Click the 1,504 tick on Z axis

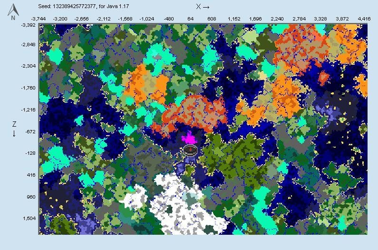29,218
